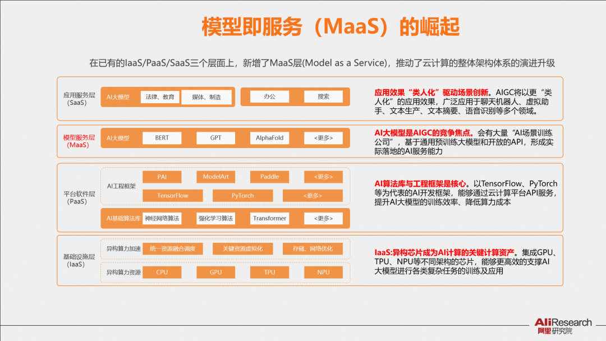Click the orange Paddle box

[x=269, y=177]
